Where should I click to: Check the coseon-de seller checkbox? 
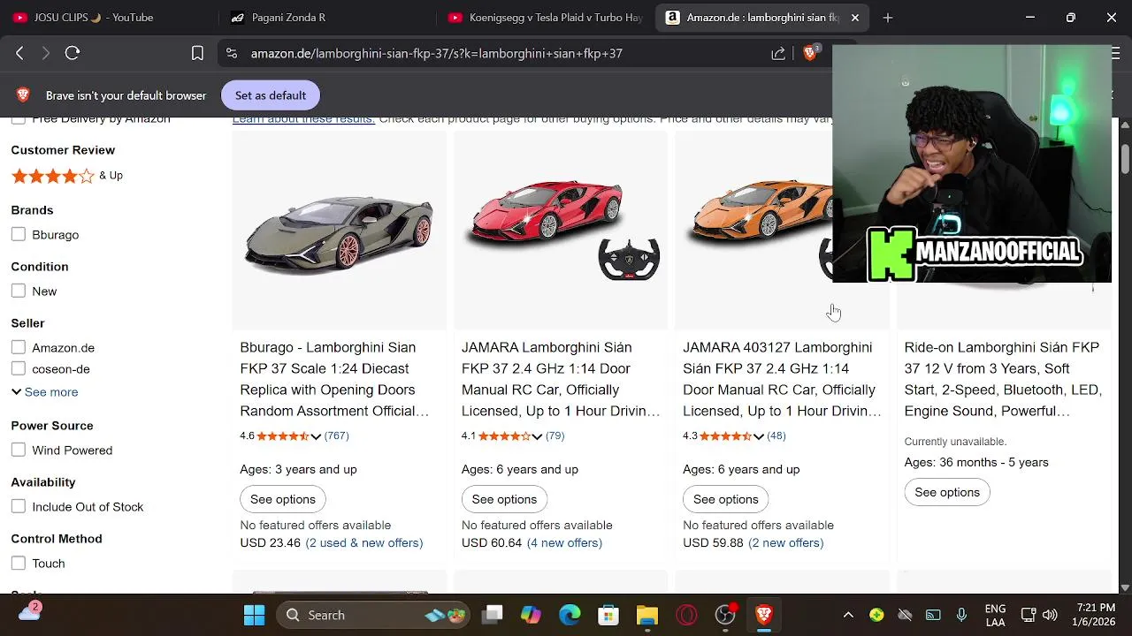click(x=19, y=368)
